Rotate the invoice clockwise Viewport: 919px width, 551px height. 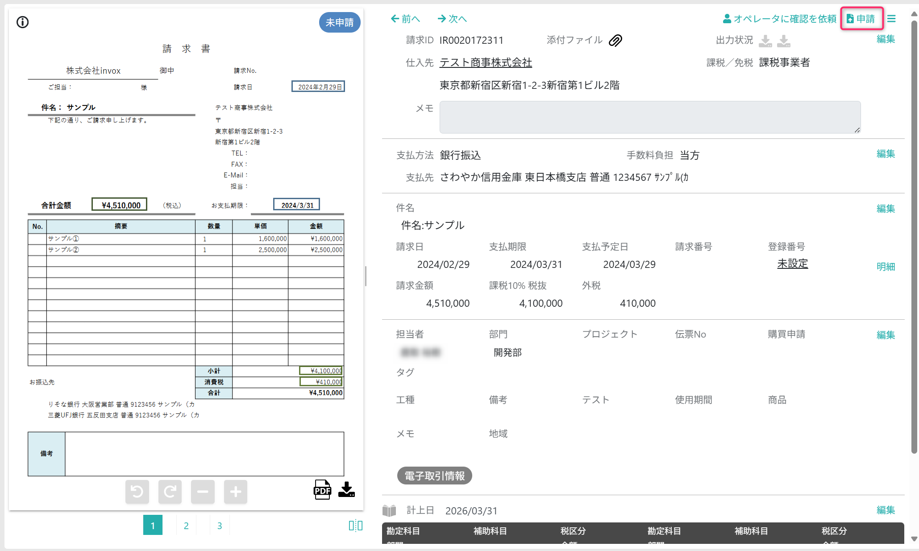[x=170, y=492]
